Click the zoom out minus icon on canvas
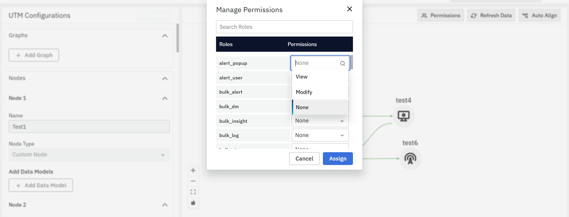Image resolution: width=569 pixels, height=217 pixels. pyautogui.click(x=193, y=181)
